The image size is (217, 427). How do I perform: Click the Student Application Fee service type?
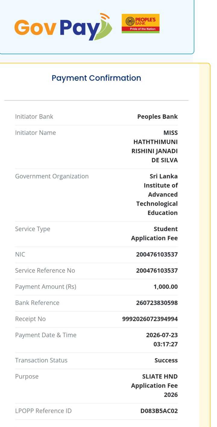pos(154,233)
